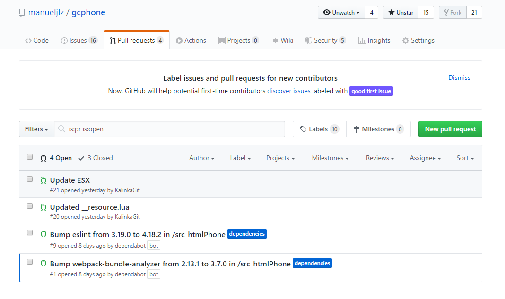
Task: Click the open pull request icon beside 4 Open
Action: (x=43, y=158)
